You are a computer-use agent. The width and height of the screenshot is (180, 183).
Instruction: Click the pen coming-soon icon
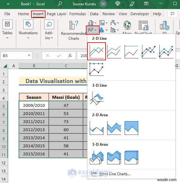click(132, 4)
